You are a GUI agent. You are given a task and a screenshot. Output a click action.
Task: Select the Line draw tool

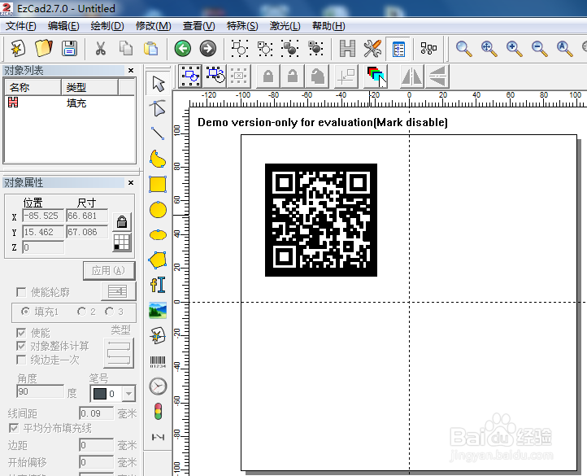[158, 133]
